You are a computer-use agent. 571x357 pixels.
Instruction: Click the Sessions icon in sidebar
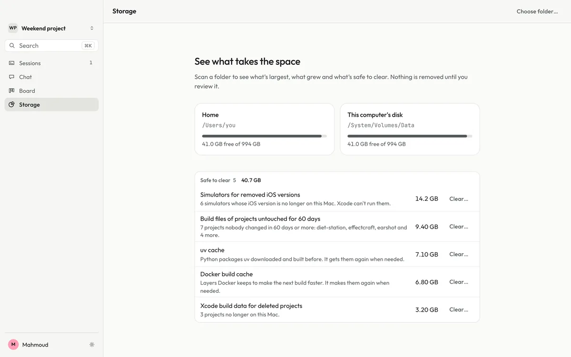[12, 63]
